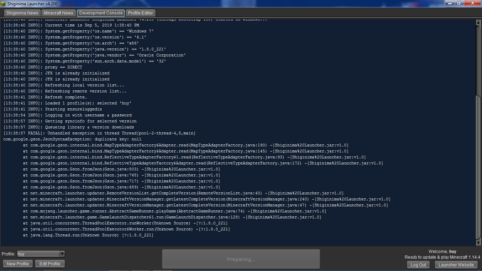The image size is (482, 271).
Task: Click the log line with 'os.name'
Action: [x=79, y=31]
